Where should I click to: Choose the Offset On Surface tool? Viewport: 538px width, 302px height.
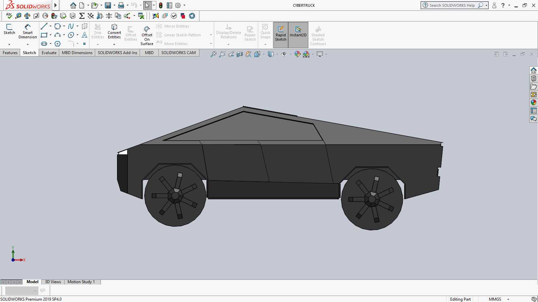tap(147, 36)
